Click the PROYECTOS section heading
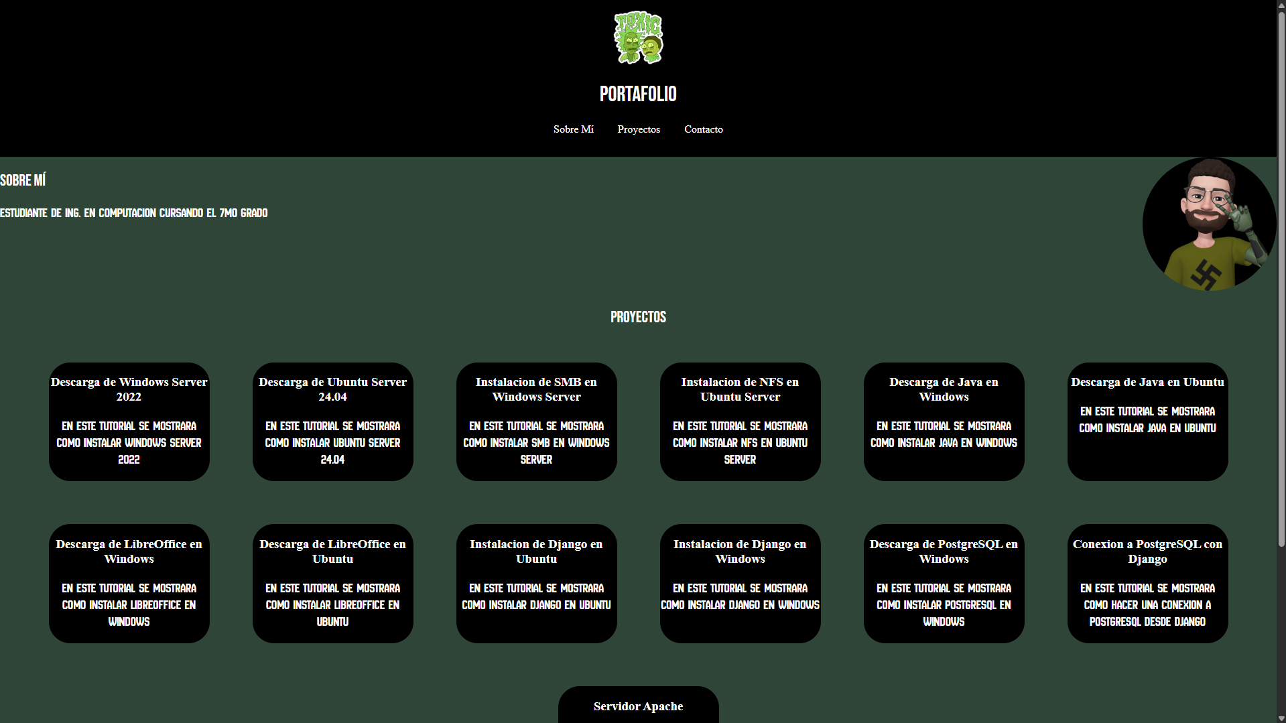Viewport: 1286px width, 723px height. [x=638, y=317]
